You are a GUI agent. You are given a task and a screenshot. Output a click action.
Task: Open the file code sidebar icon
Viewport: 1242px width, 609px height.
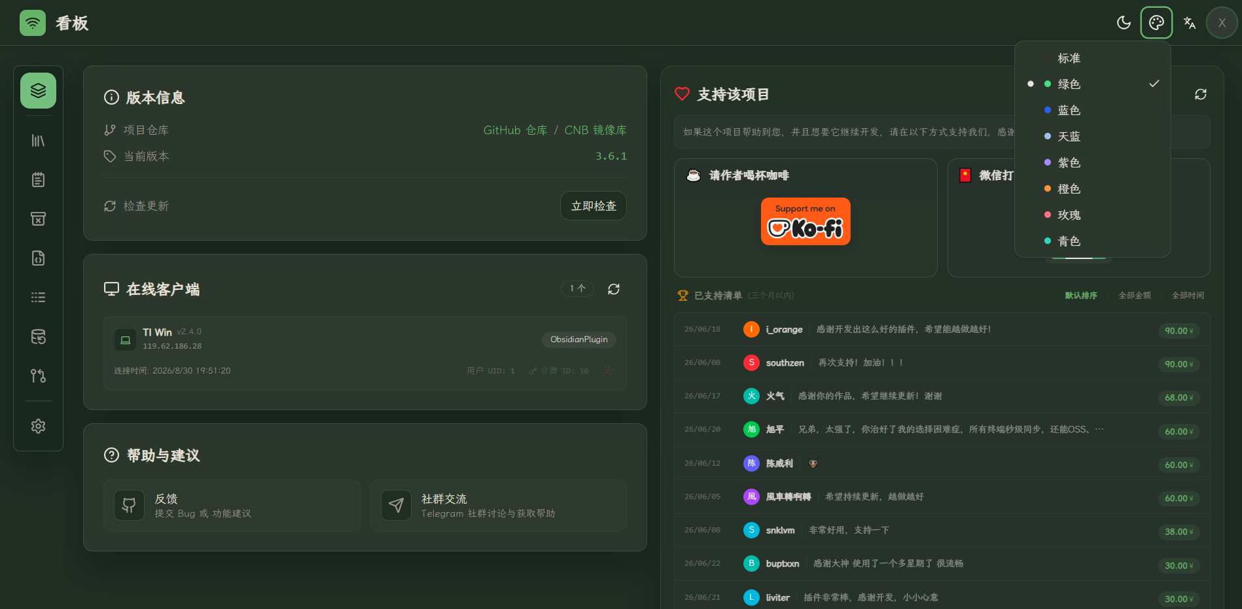pyautogui.click(x=38, y=258)
